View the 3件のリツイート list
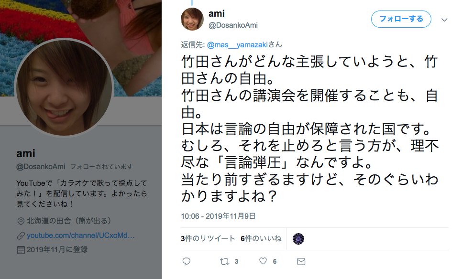This screenshot has width=462, height=279. [208, 238]
